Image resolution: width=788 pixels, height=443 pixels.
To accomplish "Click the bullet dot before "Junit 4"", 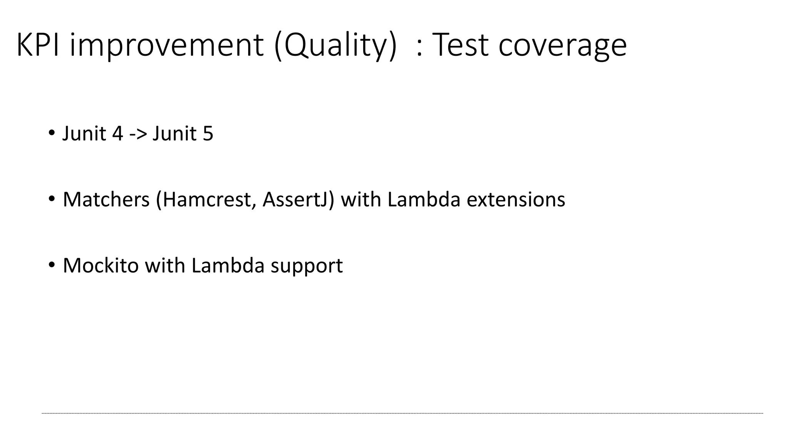I will click(52, 133).
